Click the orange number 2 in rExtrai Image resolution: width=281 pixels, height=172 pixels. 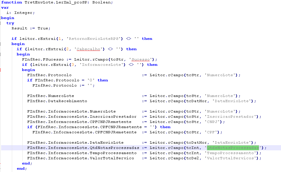pos(67,49)
